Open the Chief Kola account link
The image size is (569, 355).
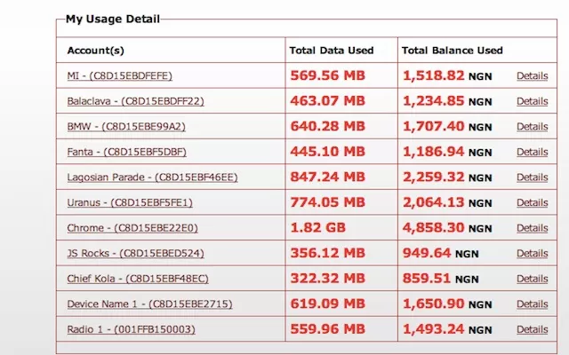click(x=138, y=280)
